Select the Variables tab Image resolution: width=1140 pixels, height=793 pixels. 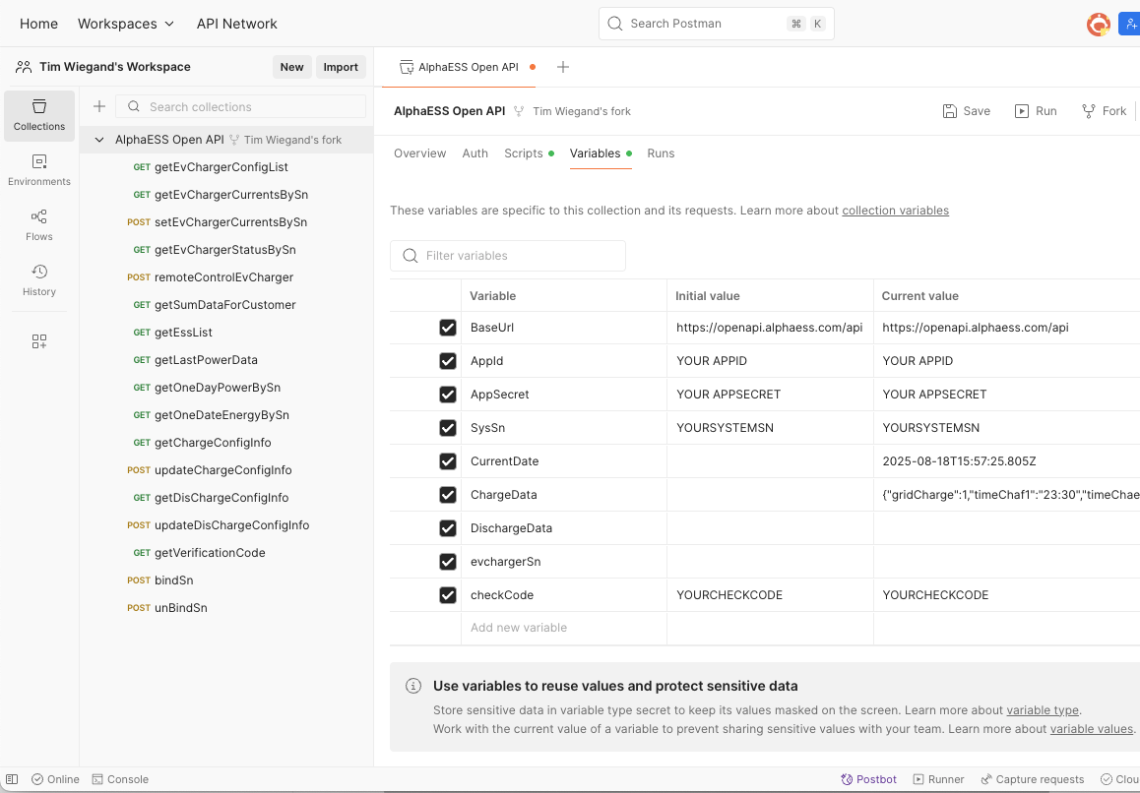click(x=601, y=153)
